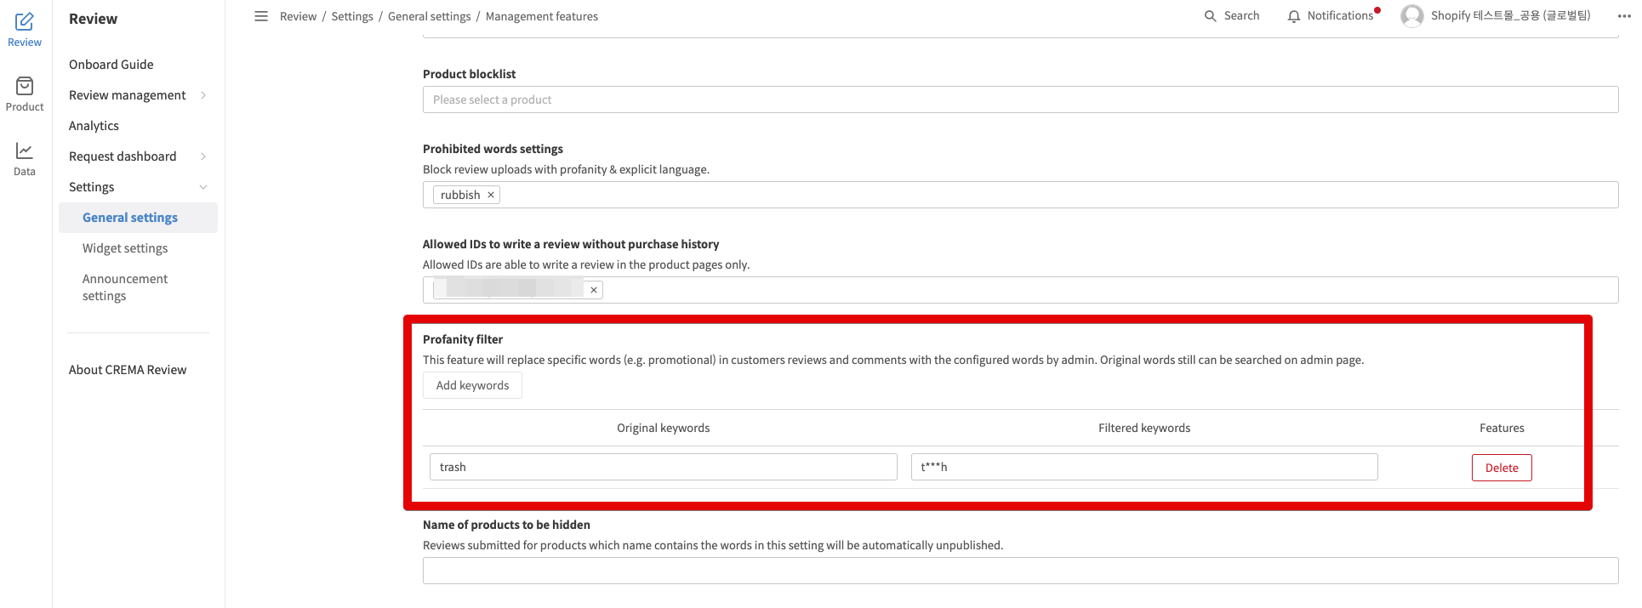Remove the allowed ID tag
Screen dimensions: 1642x608
pos(594,290)
